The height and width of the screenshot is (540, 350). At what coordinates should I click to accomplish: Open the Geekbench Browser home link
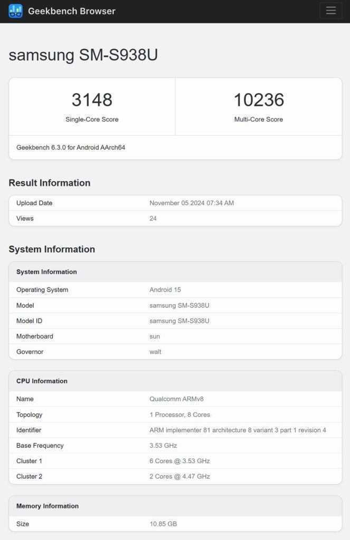click(x=71, y=11)
